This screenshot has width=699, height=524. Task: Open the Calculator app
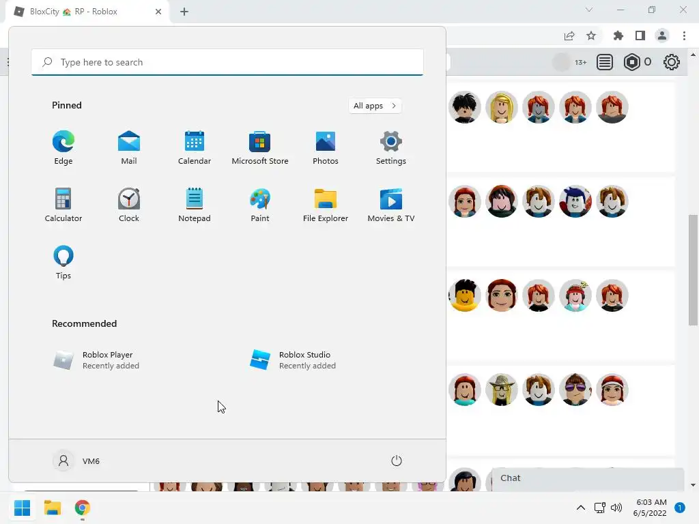(63, 205)
